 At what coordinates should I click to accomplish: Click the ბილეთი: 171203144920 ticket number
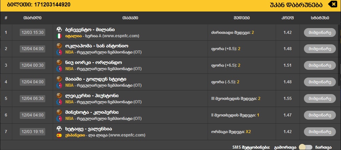pos(39,4)
